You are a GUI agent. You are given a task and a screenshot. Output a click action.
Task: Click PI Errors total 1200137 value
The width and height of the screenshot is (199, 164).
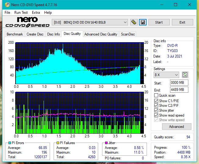41,157
